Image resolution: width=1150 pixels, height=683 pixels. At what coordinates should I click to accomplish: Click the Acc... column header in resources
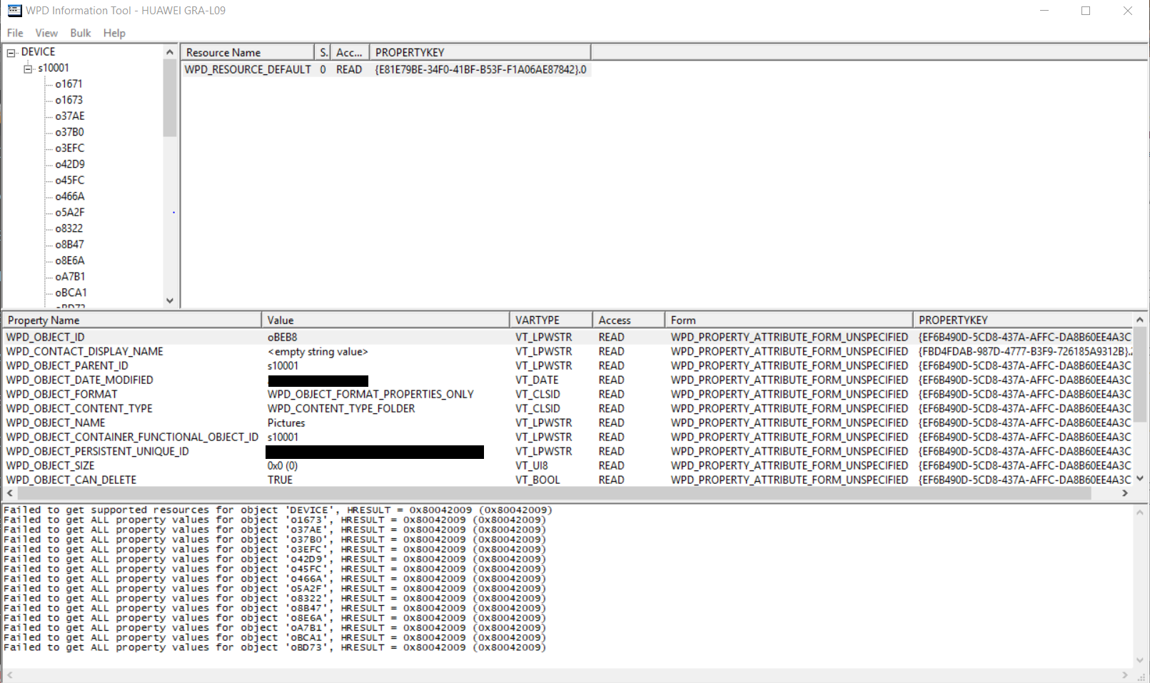click(350, 52)
